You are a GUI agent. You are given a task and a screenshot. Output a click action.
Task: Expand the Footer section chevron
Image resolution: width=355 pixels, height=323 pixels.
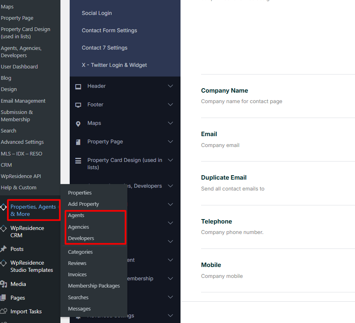pyautogui.click(x=170, y=105)
